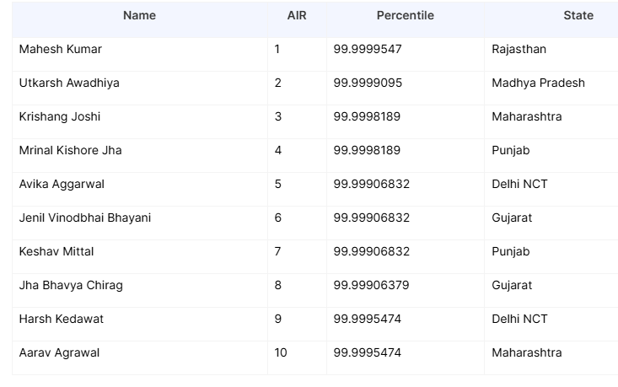
Task: Select the name Mahesh Kumar
Action: [x=61, y=49]
